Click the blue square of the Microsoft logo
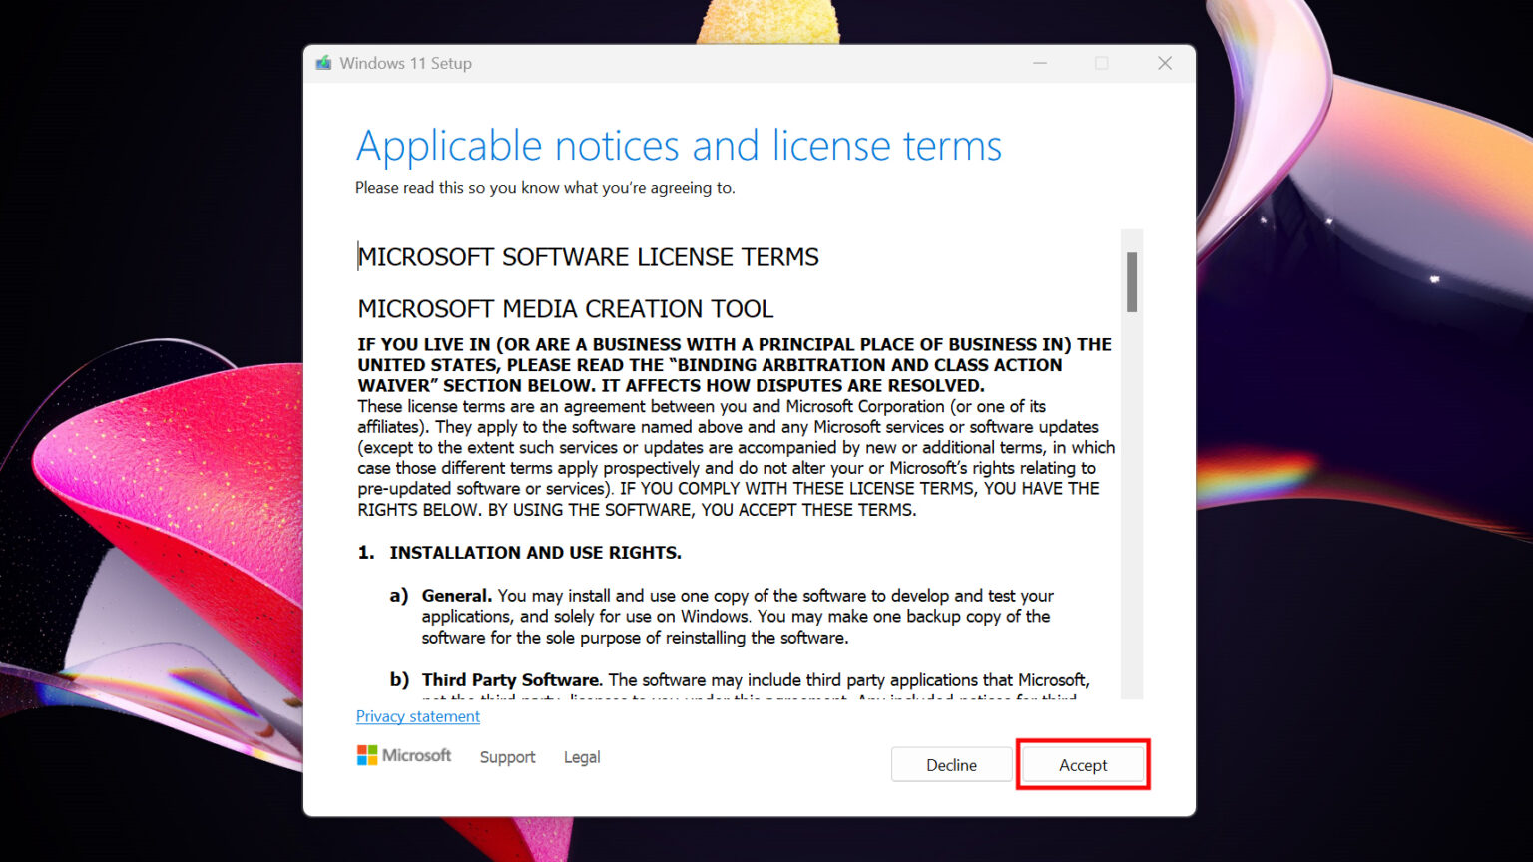The width and height of the screenshot is (1533, 862). (x=362, y=760)
